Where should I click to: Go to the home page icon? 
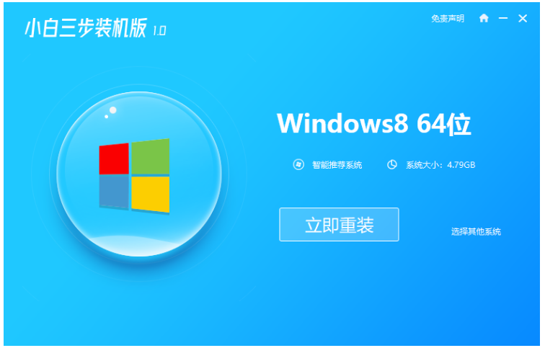tap(484, 18)
